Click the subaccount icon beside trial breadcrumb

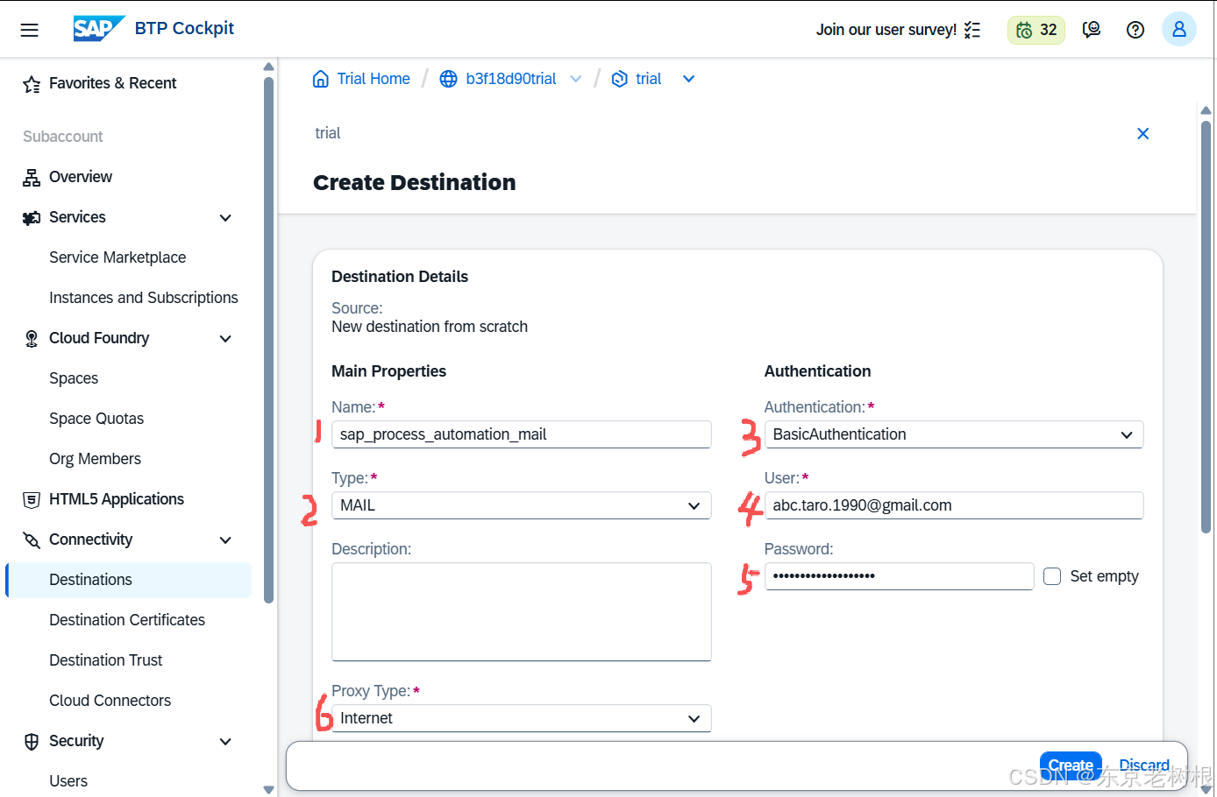[619, 79]
